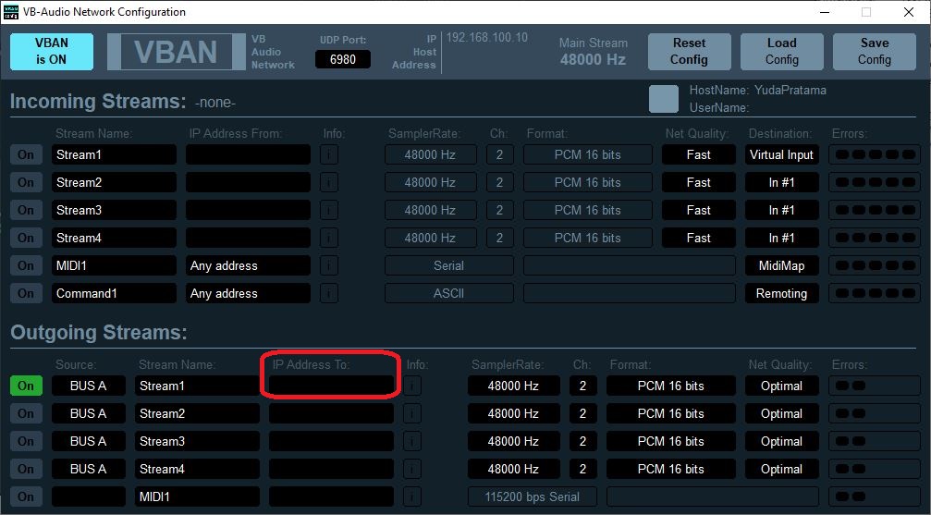Click IP Address To field for outgoing Stream2
Image resolution: width=931 pixels, height=515 pixels.
[x=331, y=413]
